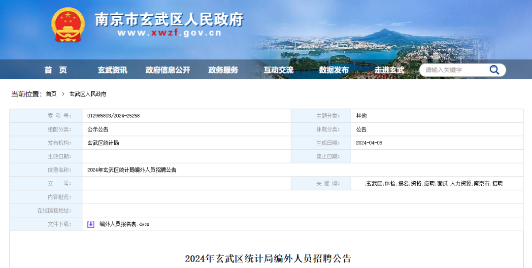This screenshot has width=532, height=268.
Task: Open the 数据发布 navigation item
Action: pyautogui.click(x=334, y=70)
